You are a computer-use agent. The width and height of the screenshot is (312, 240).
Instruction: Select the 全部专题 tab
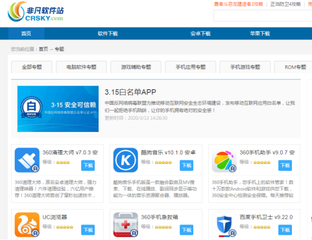(x=32, y=67)
